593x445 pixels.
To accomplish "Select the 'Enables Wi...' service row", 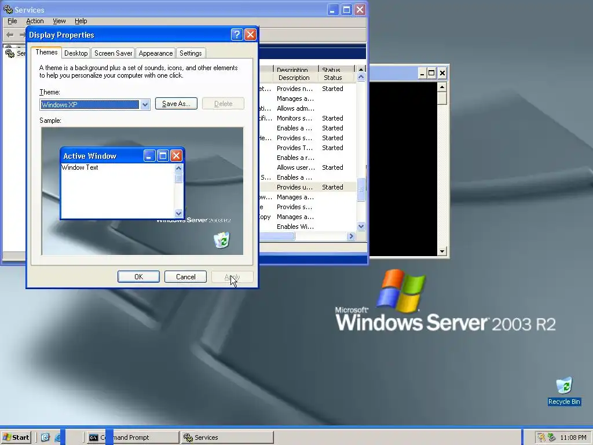I will click(x=307, y=227).
